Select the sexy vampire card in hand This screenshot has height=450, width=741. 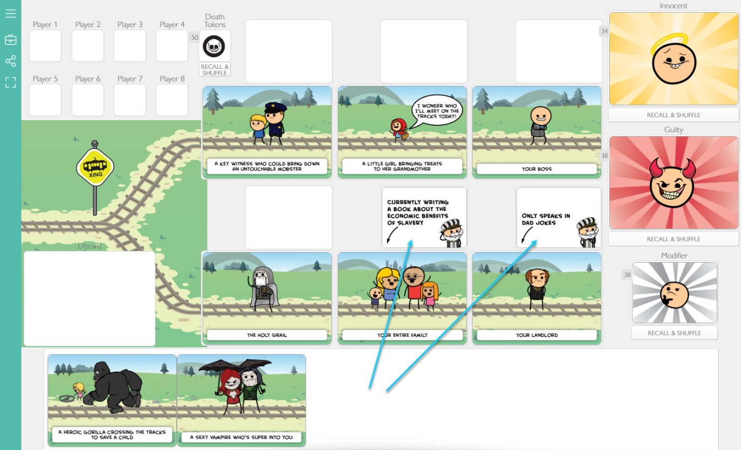(x=241, y=401)
